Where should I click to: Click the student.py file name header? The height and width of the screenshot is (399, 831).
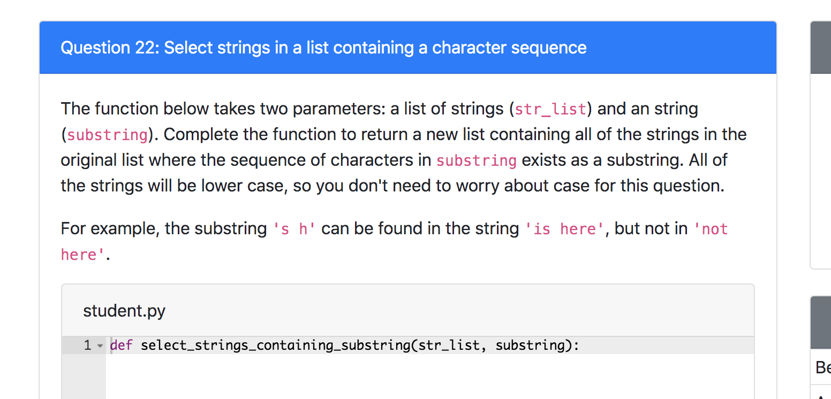click(x=124, y=310)
